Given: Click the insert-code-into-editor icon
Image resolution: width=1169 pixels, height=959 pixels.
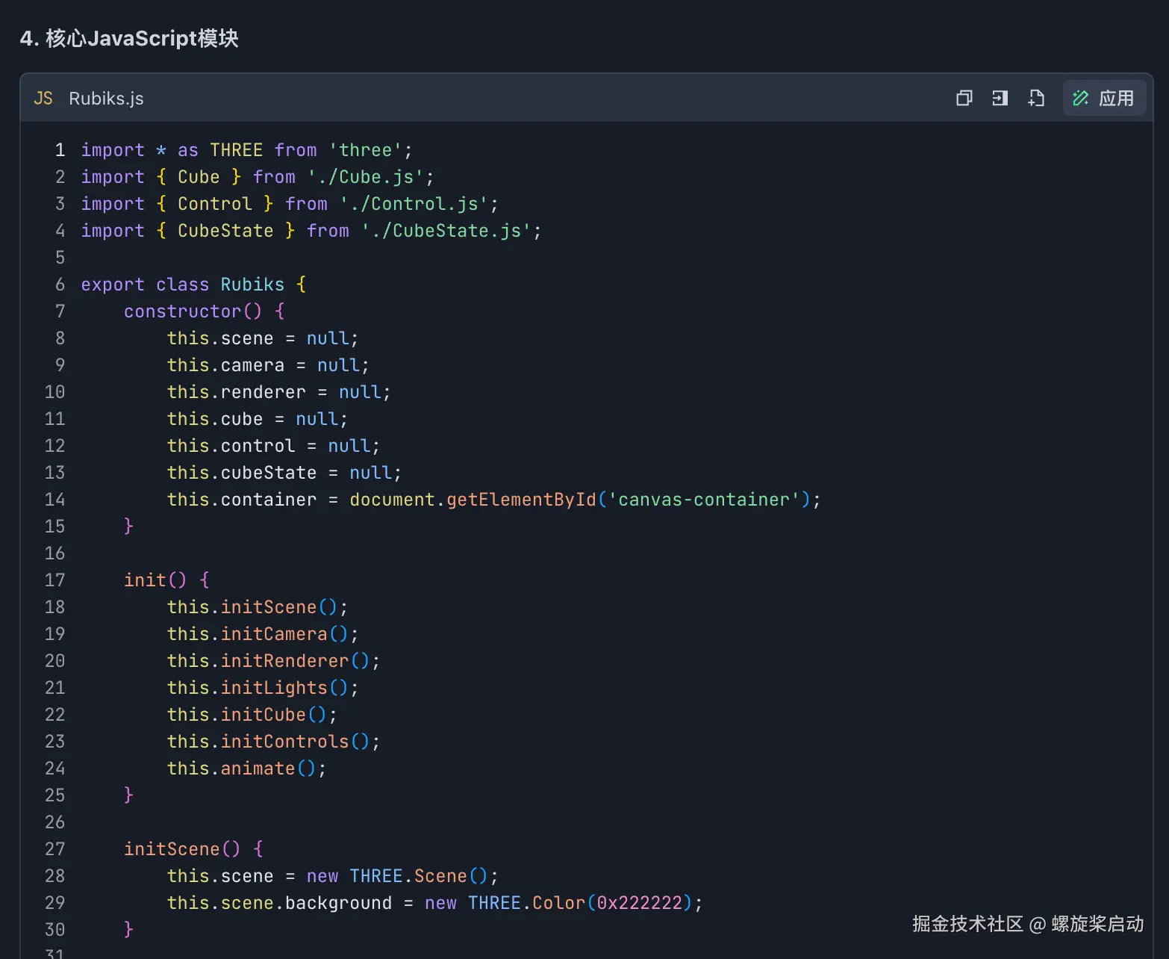Looking at the screenshot, I should 1000,98.
